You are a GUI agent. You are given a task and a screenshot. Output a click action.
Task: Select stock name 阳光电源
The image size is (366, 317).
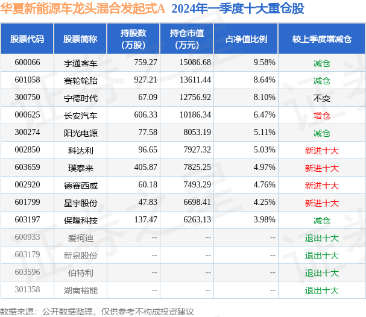click(81, 133)
